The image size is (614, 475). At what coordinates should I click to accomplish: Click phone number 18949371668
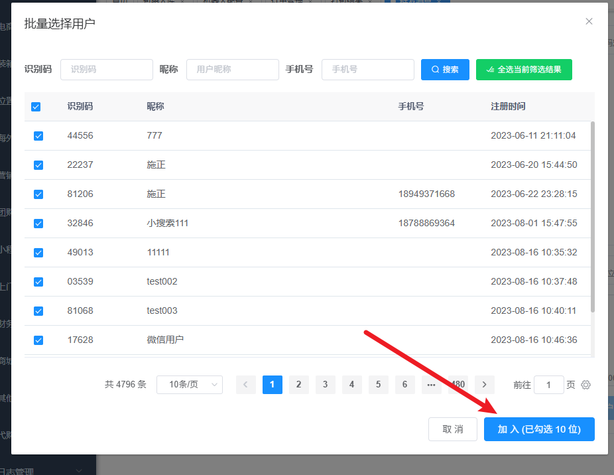tap(426, 194)
